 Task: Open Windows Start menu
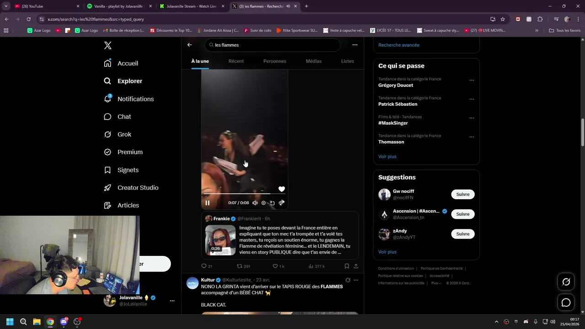(10, 322)
